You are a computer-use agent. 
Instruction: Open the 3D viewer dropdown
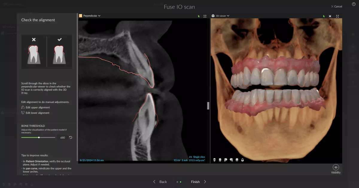223,16
